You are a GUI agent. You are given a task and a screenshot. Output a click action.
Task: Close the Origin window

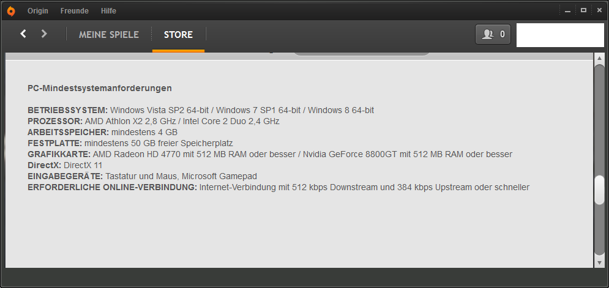click(x=599, y=10)
